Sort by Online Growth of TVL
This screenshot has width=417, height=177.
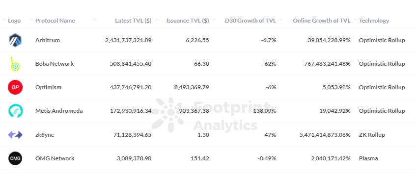click(x=322, y=21)
